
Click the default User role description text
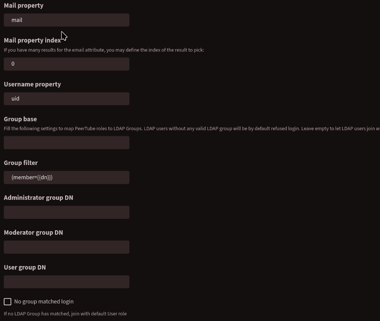pos(65,314)
